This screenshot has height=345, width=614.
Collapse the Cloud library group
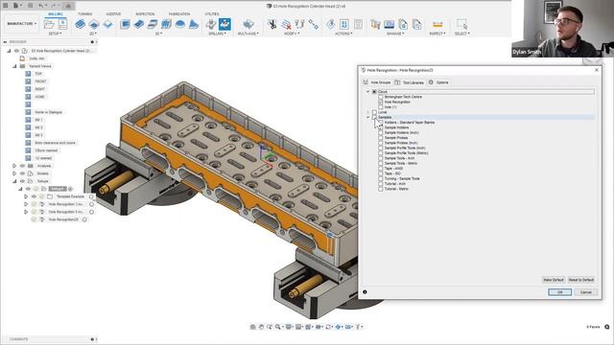click(x=368, y=92)
